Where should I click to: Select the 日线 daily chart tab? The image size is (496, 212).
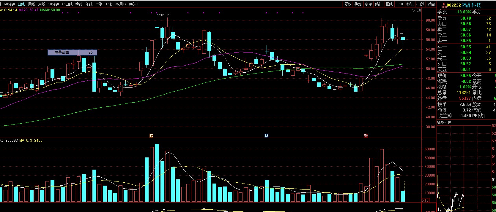[21, 4]
